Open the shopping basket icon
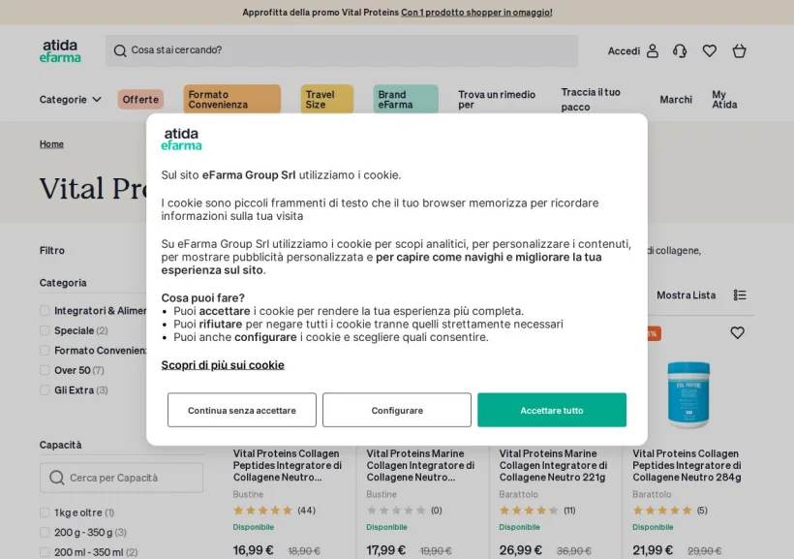794x559 pixels. pyautogui.click(x=740, y=50)
